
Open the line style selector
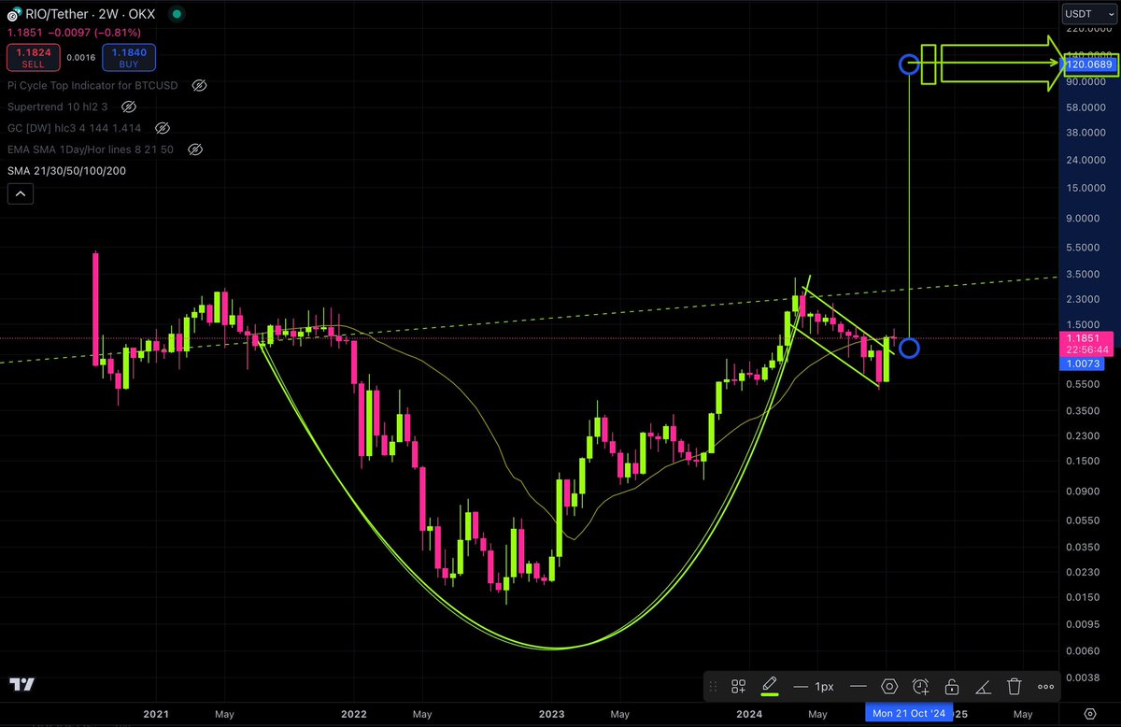(857, 687)
